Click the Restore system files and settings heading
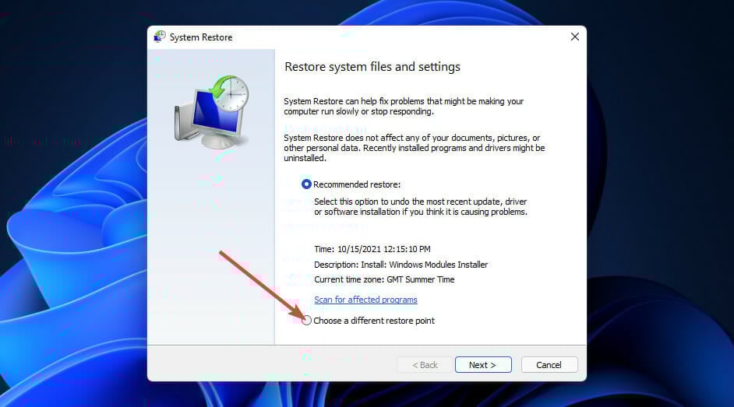The height and width of the screenshot is (407, 734). coord(372,67)
